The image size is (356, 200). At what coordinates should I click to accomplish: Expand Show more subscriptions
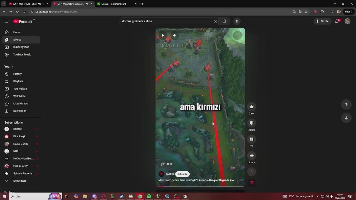click(21, 181)
